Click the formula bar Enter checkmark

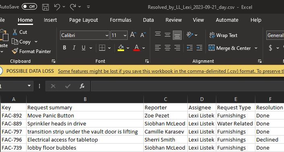coord(68,86)
